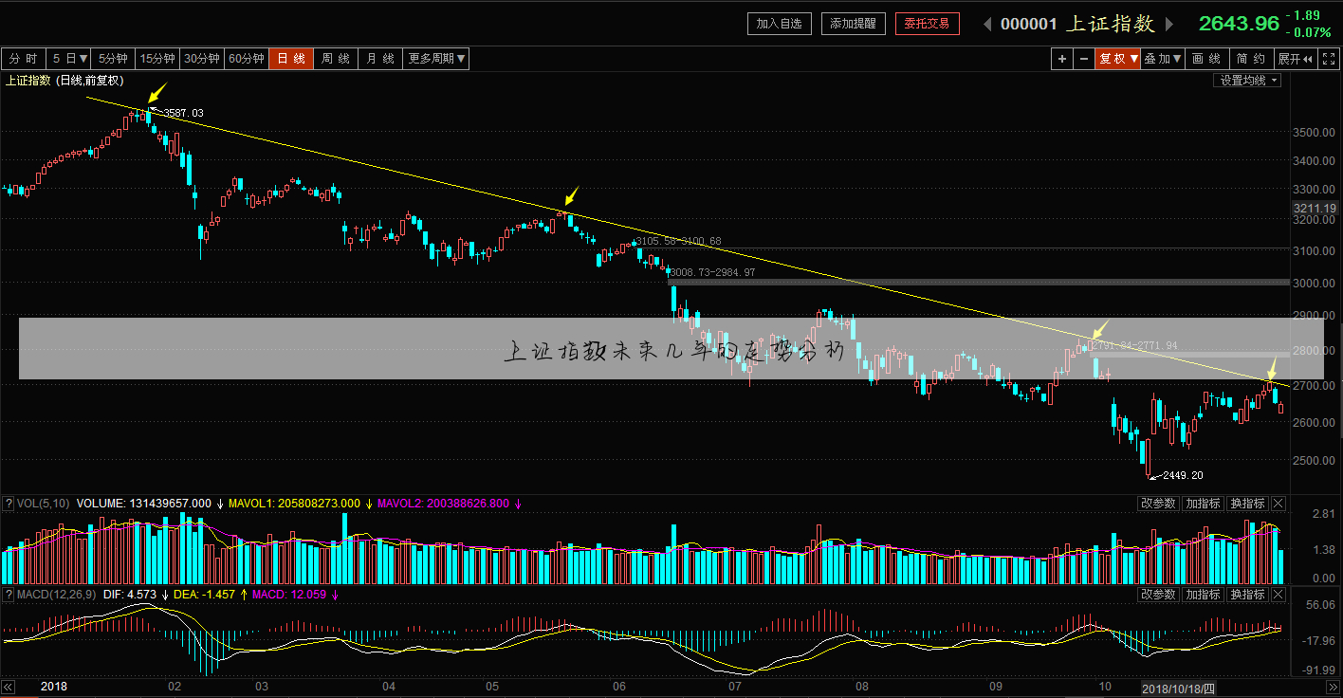Go to next stock with right arrow
The height and width of the screenshot is (698, 1343).
coord(1169,24)
